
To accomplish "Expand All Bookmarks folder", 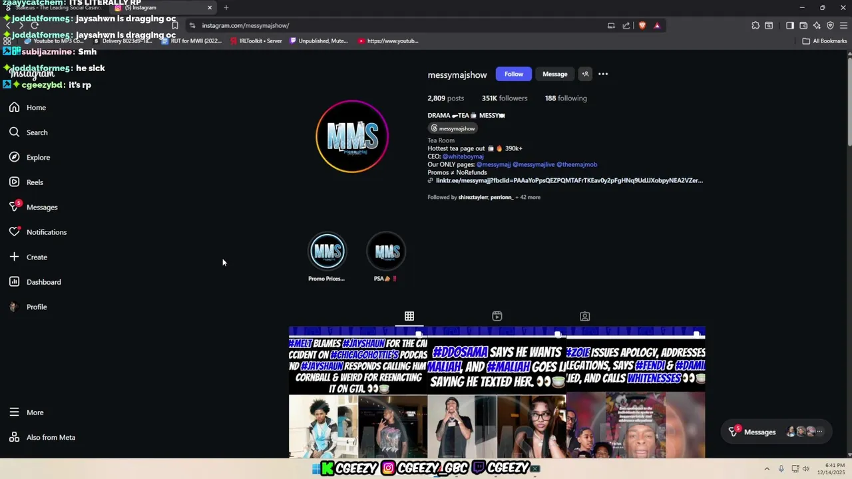I will coord(825,41).
